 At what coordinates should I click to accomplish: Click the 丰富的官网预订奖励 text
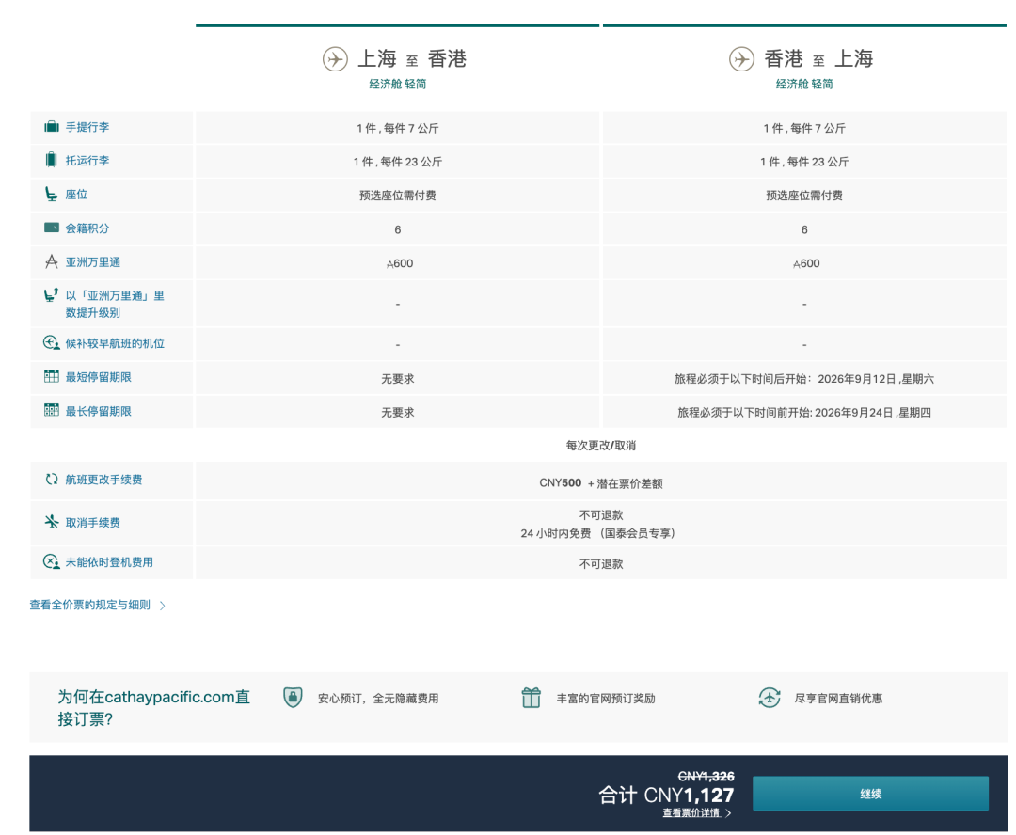point(606,699)
